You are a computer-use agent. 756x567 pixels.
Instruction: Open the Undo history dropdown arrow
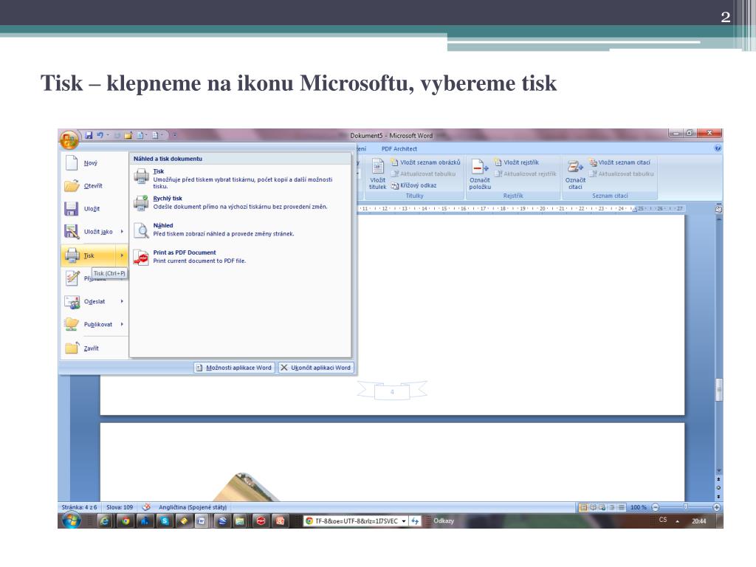[108, 136]
